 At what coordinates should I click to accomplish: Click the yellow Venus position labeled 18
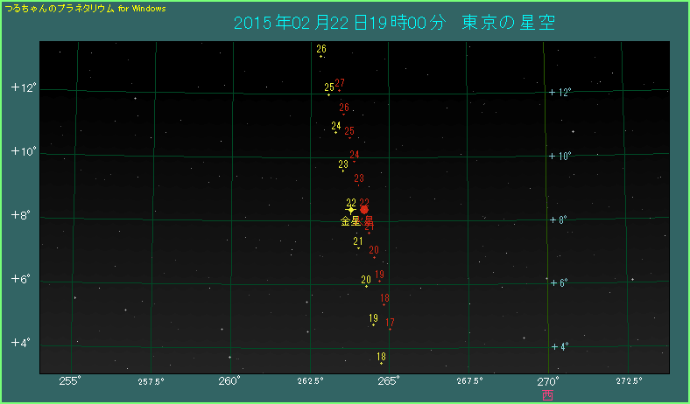click(381, 357)
